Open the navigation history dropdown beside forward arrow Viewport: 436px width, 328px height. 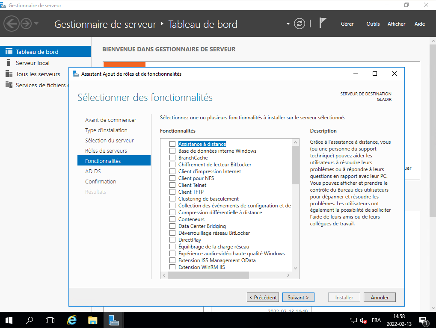36,24
